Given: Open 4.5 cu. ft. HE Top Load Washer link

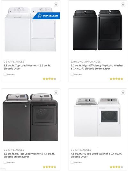Looking at the screenshot, I should point(96,155).
